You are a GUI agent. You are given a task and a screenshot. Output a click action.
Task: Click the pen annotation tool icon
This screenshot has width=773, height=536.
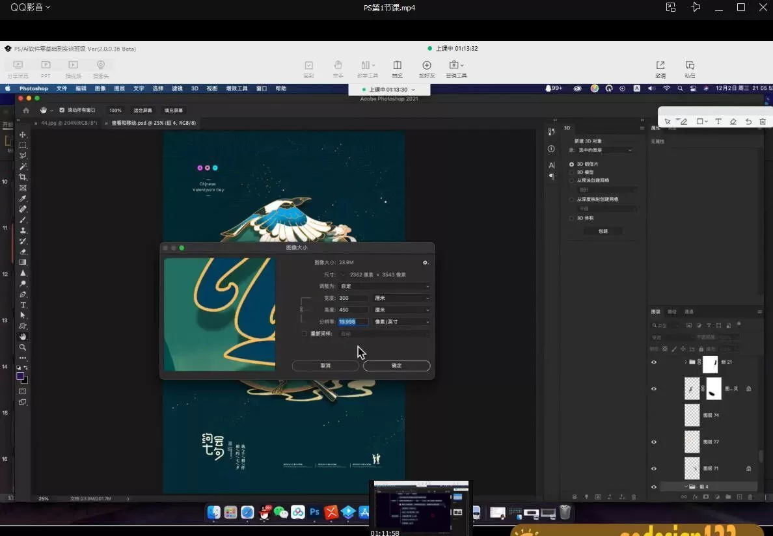pos(683,122)
